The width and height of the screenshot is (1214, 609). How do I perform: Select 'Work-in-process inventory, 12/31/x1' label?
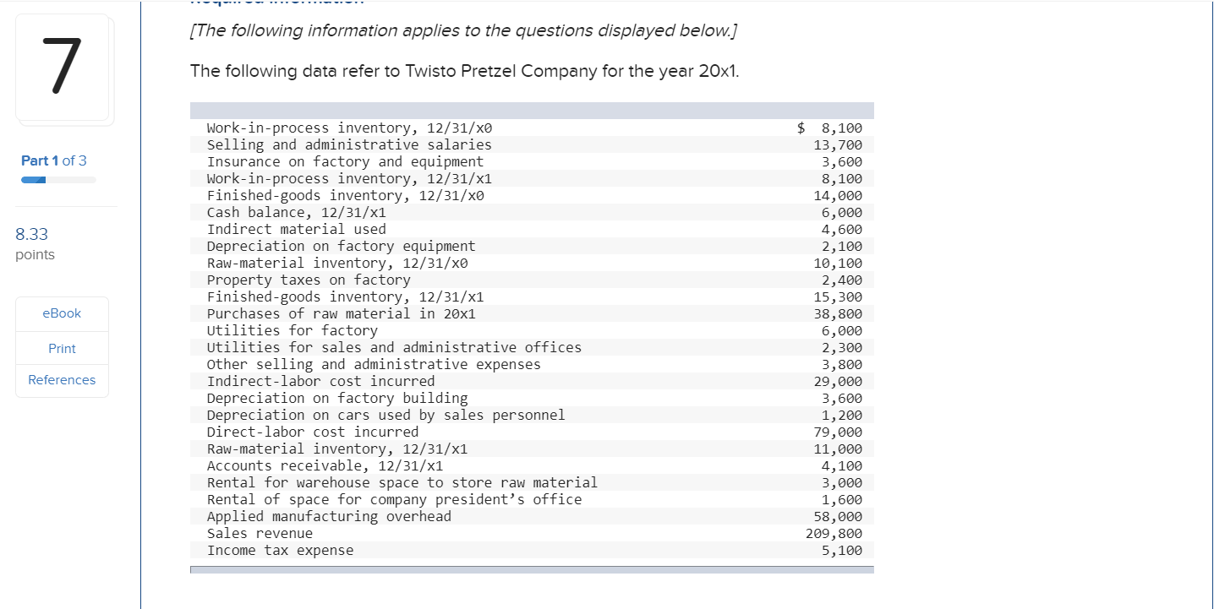click(349, 178)
